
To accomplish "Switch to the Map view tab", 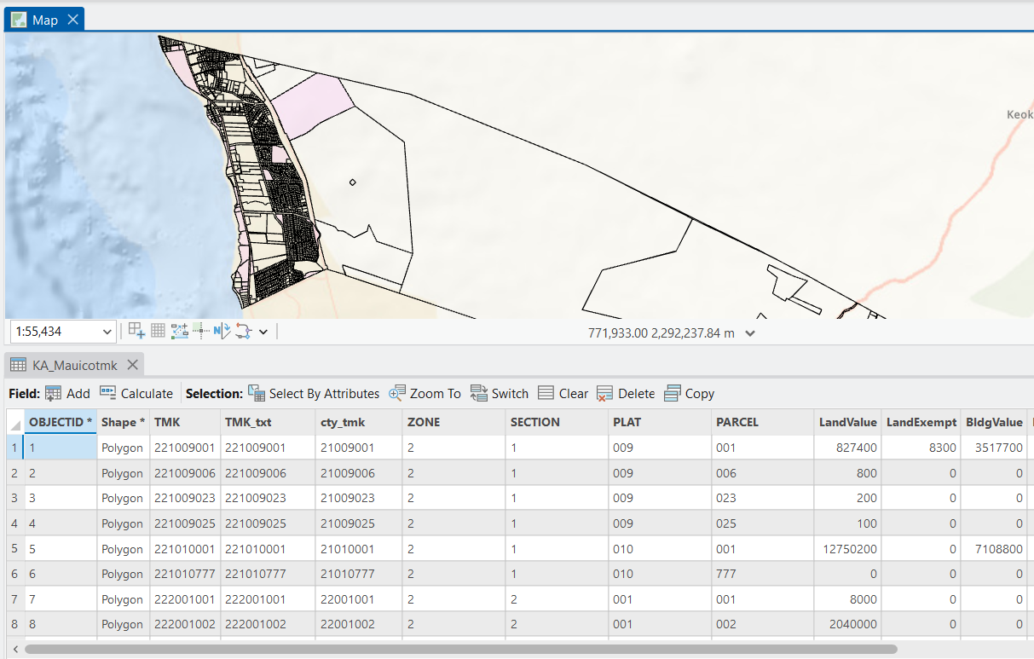I will (x=44, y=20).
